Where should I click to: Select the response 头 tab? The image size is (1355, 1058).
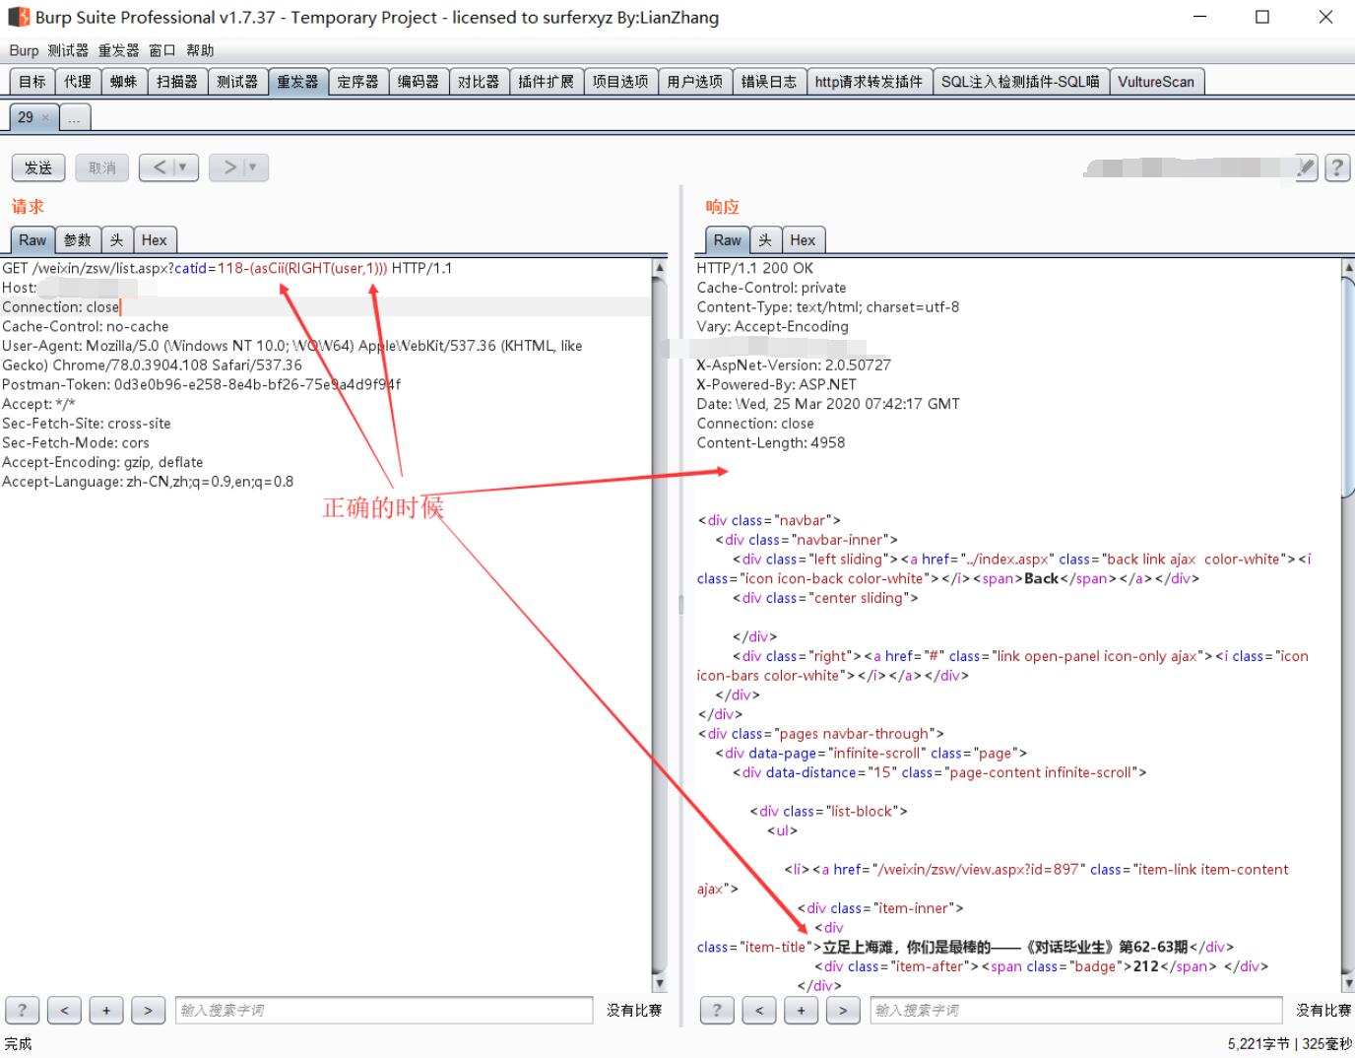765,239
